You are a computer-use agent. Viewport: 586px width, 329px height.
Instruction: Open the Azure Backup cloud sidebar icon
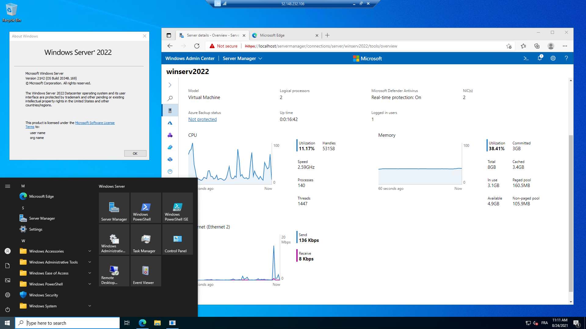click(x=170, y=147)
